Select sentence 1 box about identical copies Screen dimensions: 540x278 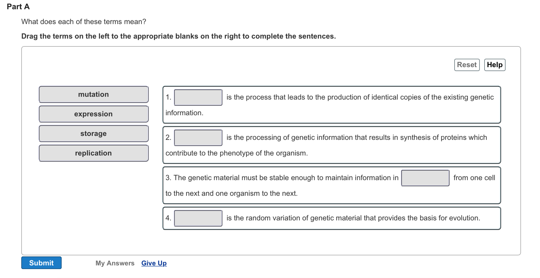tap(331, 104)
